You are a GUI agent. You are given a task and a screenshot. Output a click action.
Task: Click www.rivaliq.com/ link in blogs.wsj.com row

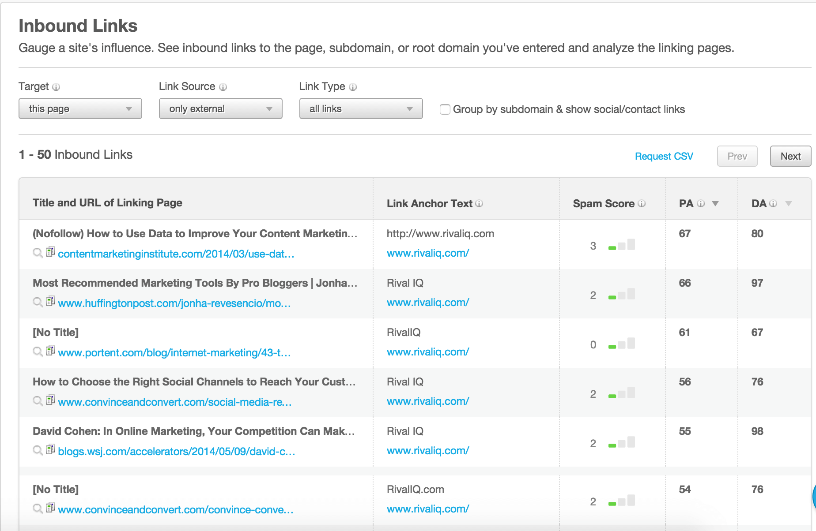pos(428,451)
